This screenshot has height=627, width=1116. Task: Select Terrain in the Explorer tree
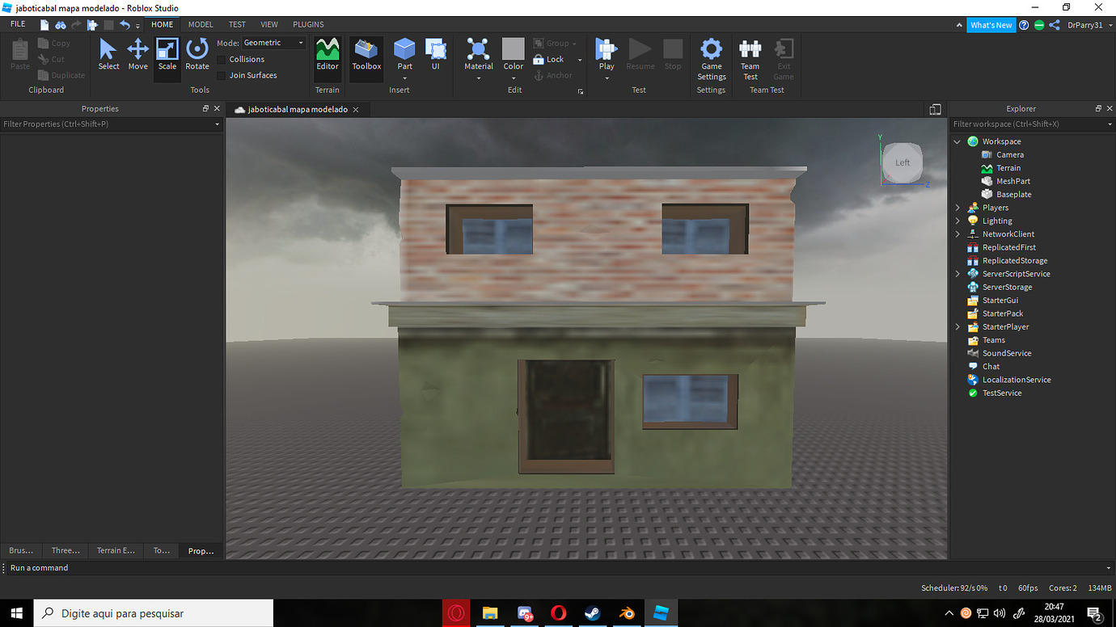[1008, 168]
